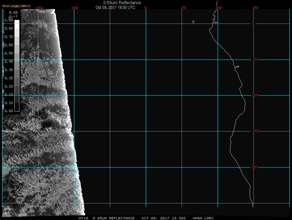Select the 5S latitude label

pyautogui.click(x=255, y=60)
